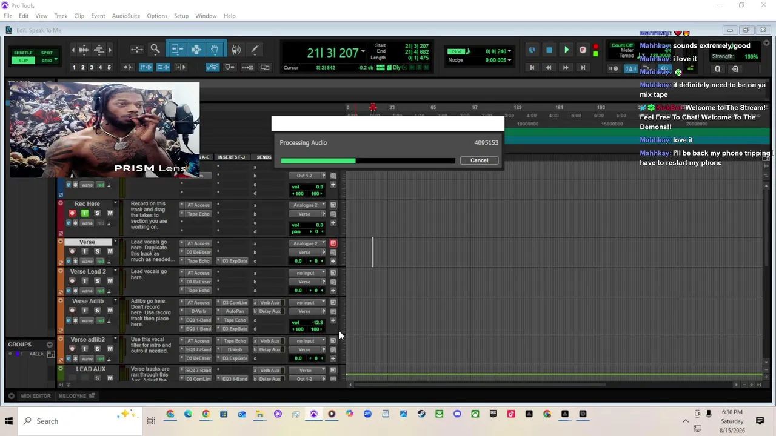Open the Edit menu
This screenshot has height=436, width=776.
(x=24, y=16)
